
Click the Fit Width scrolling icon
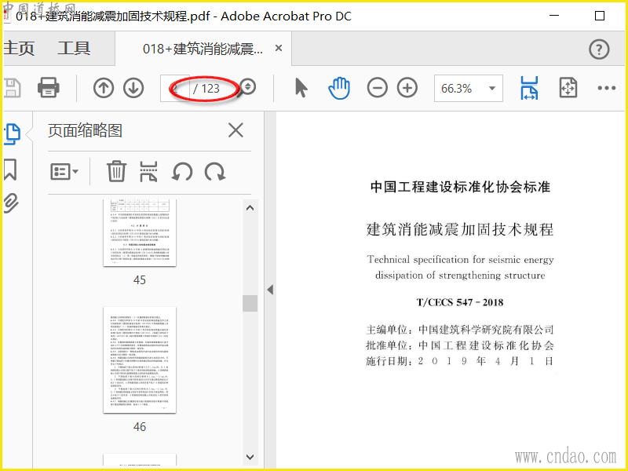point(529,88)
